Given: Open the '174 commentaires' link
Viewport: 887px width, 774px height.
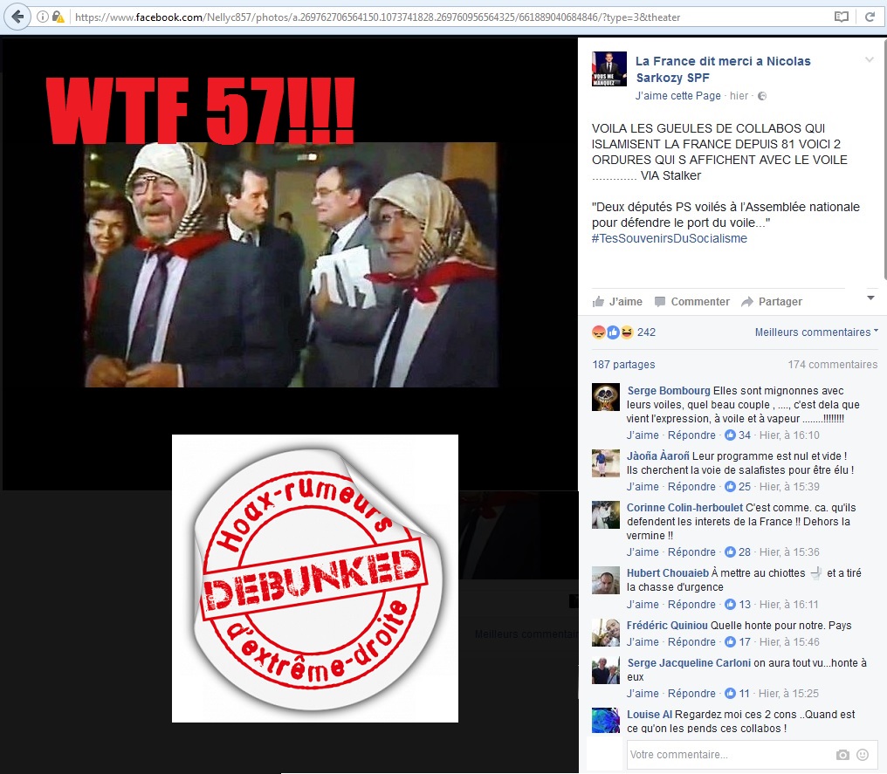Looking at the screenshot, I should pos(833,365).
